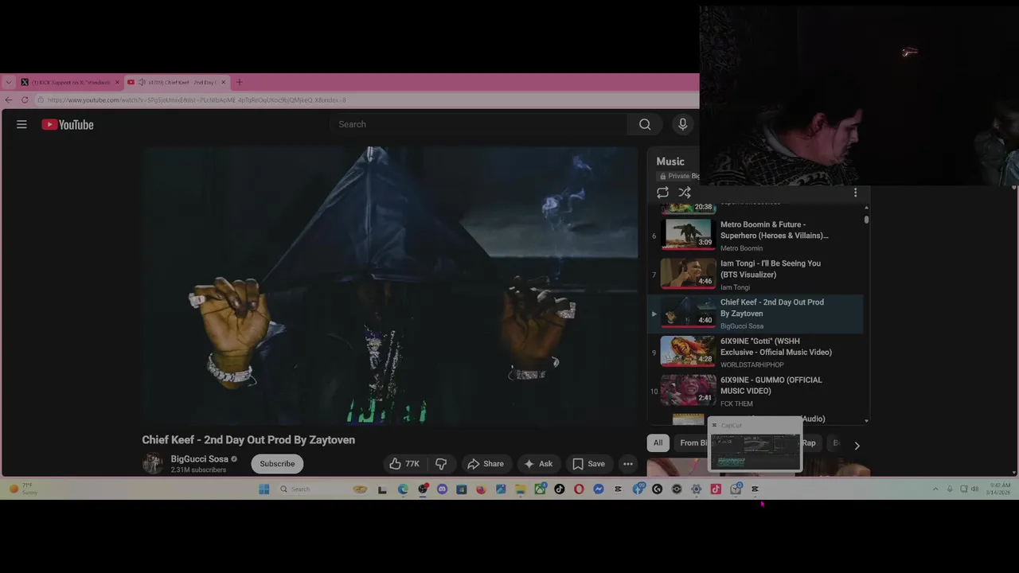Play 6IX9INE Gotti playlist item
This screenshot has height=573, width=1019.
[x=756, y=353]
